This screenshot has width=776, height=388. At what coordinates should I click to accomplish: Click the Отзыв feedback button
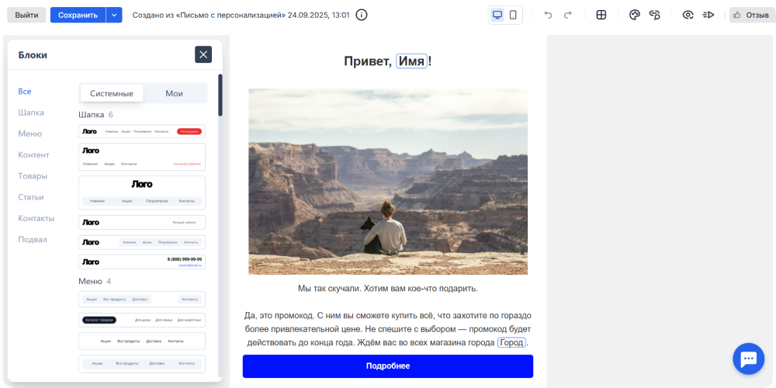752,15
